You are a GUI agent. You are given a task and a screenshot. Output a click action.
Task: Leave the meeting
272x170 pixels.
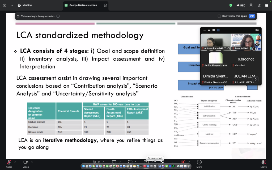[263, 164]
